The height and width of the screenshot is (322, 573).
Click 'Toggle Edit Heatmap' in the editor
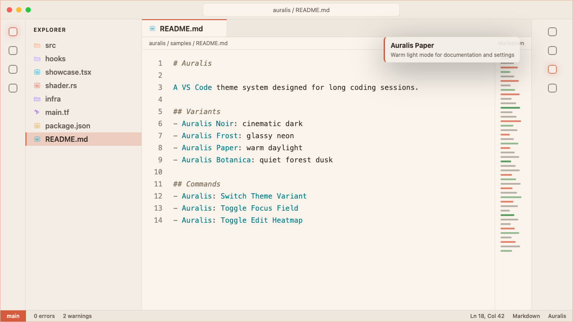point(261,220)
